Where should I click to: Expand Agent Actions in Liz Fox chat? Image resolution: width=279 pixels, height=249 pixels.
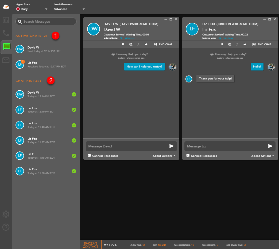263,156
